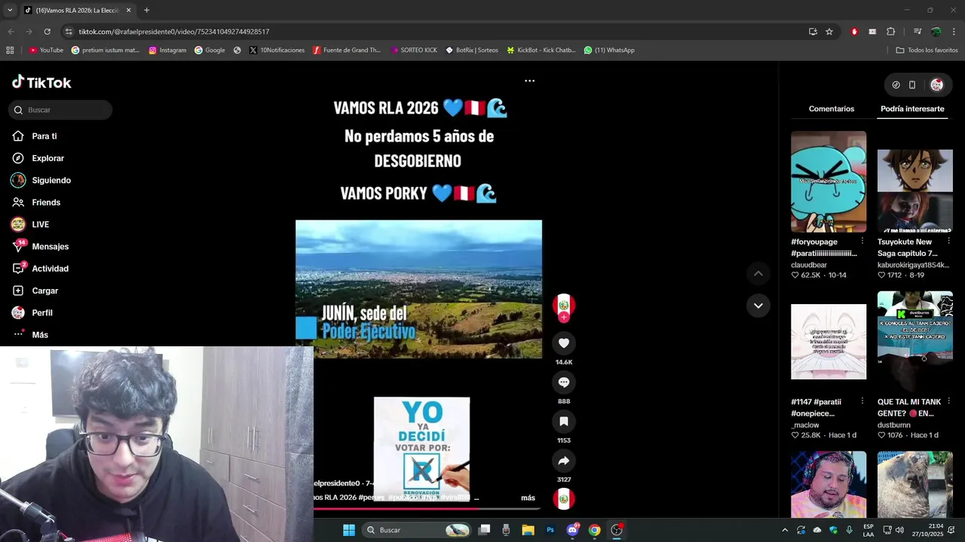The height and width of the screenshot is (542, 965).
Task: Show hidden system tray icons
Action: coord(785,530)
